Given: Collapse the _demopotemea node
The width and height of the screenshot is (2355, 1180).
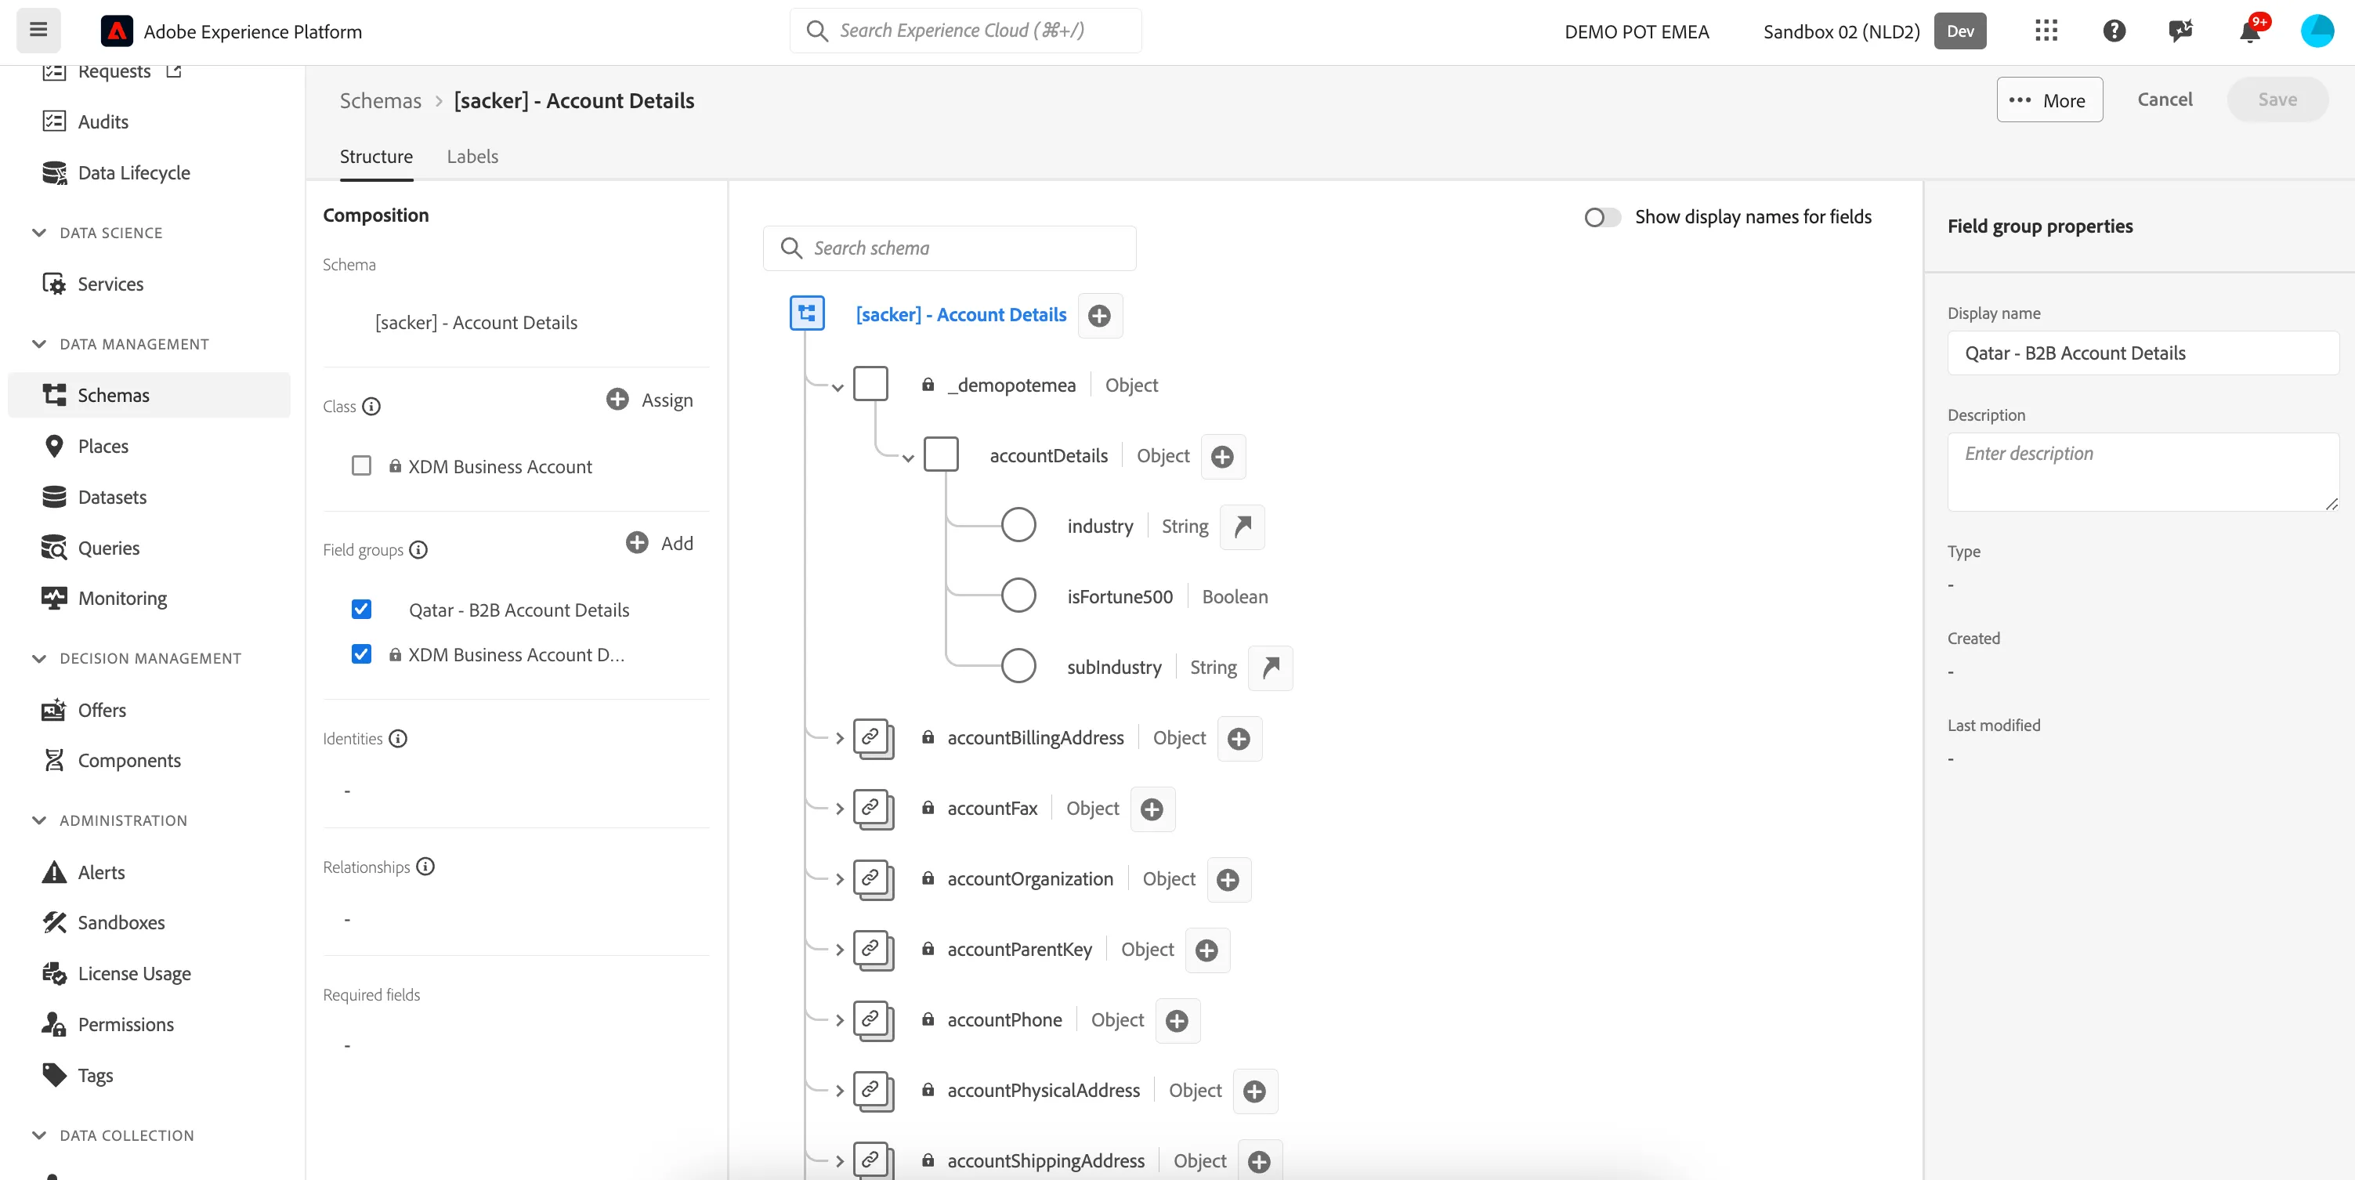Looking at the screenshot, I should click(x=837, y=388).
